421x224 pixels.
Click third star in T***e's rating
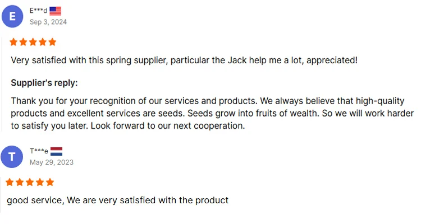point(30,182)
